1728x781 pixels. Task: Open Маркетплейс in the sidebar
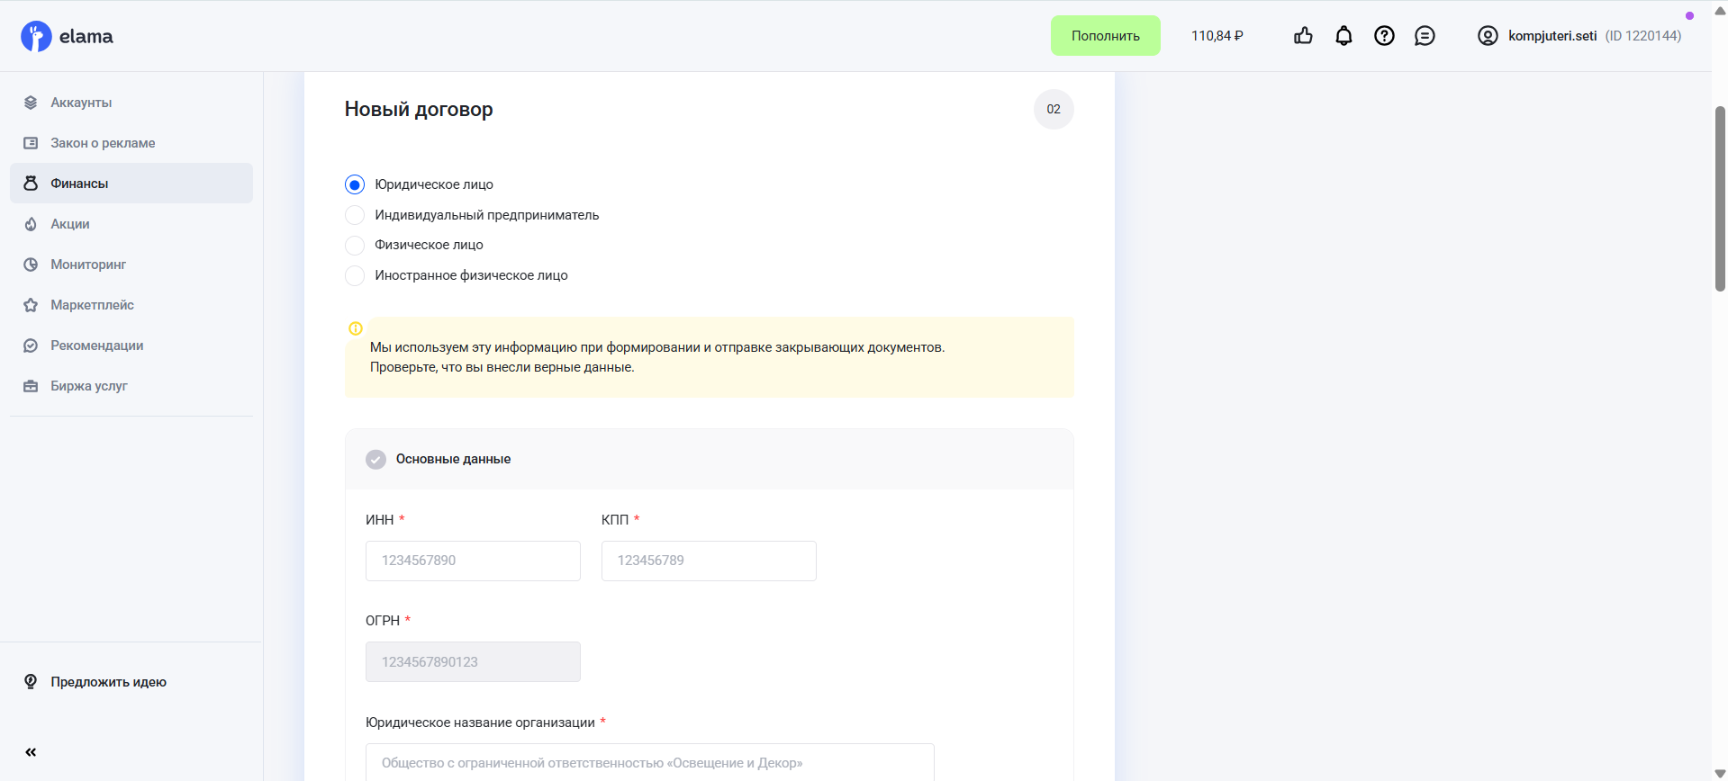[131, 305]
